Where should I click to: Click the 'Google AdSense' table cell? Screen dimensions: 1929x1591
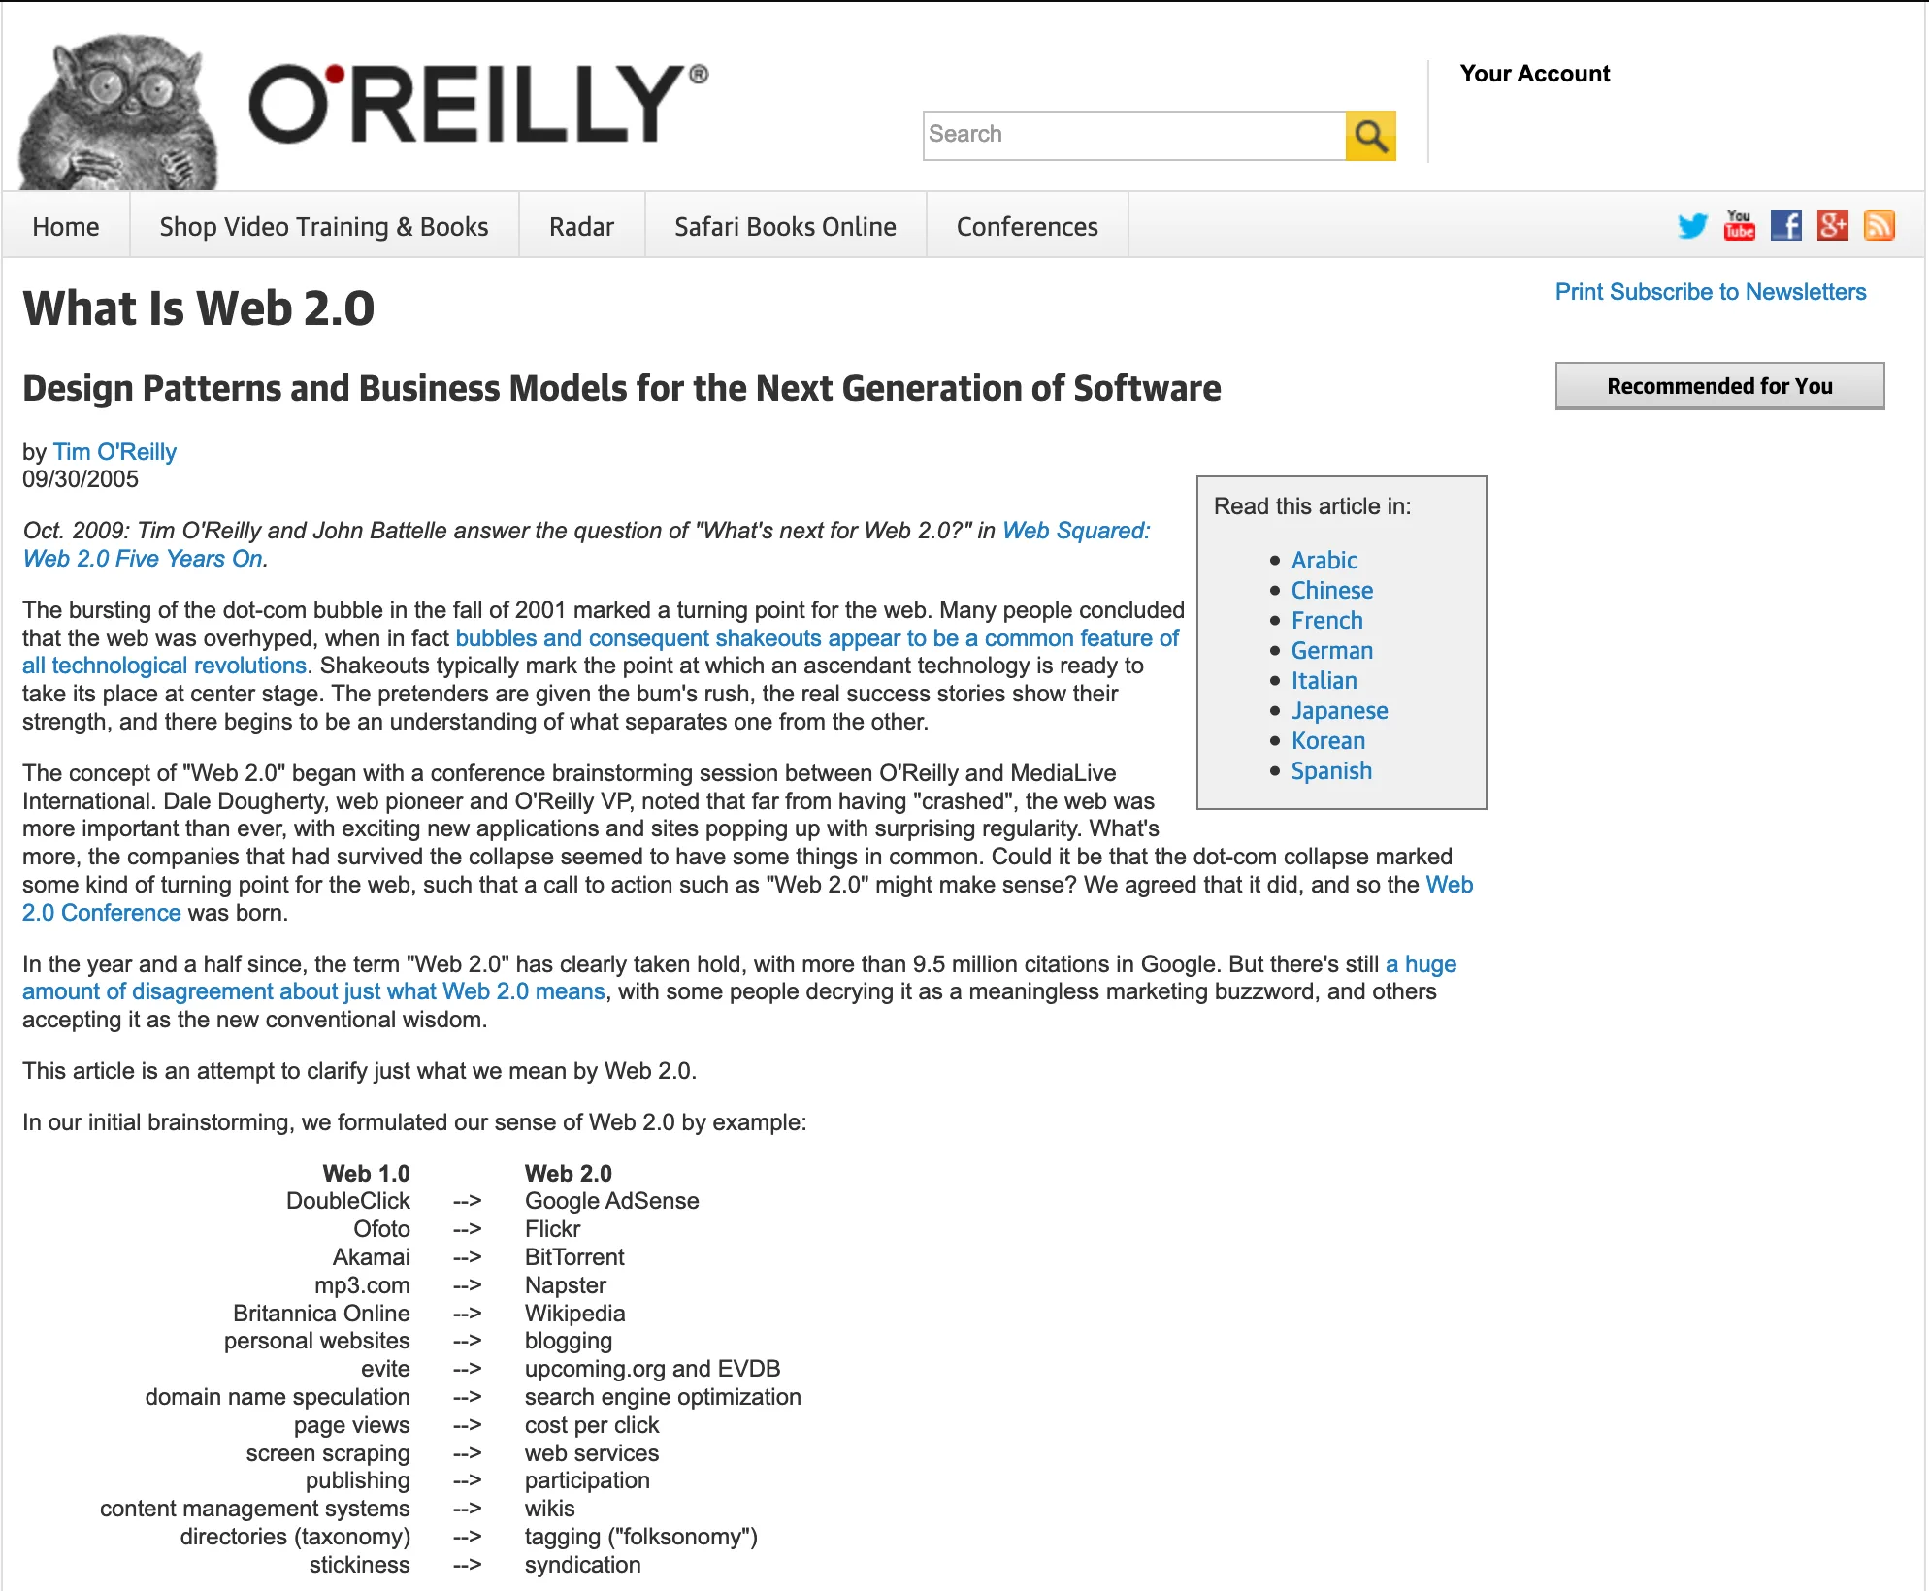(x=611, y=1201)
